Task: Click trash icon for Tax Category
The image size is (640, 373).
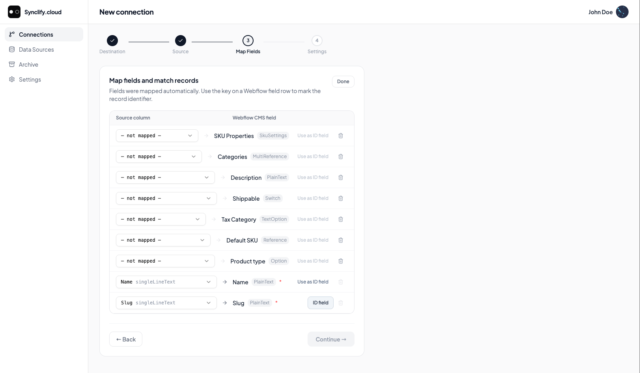Action: pyautogui.click(x=341, y=219)
